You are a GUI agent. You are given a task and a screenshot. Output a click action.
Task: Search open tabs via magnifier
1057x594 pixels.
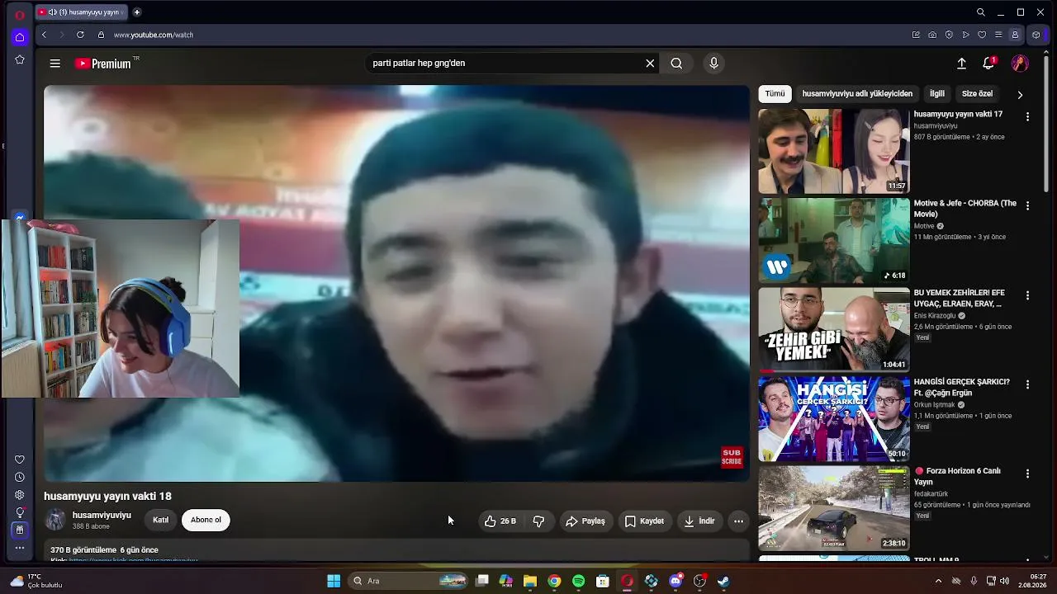point(980,12)
